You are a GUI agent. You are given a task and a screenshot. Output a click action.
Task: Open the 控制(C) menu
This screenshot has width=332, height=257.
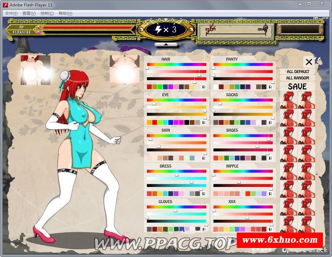pos(47,13)
